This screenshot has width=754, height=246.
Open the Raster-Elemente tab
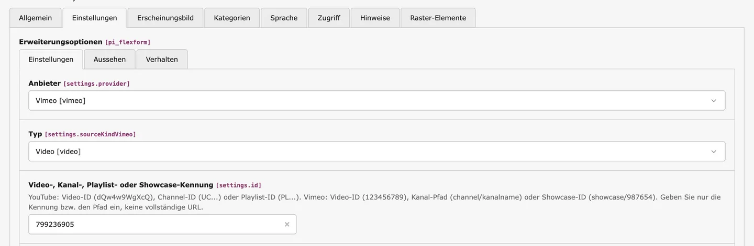(x=438, y=18)
